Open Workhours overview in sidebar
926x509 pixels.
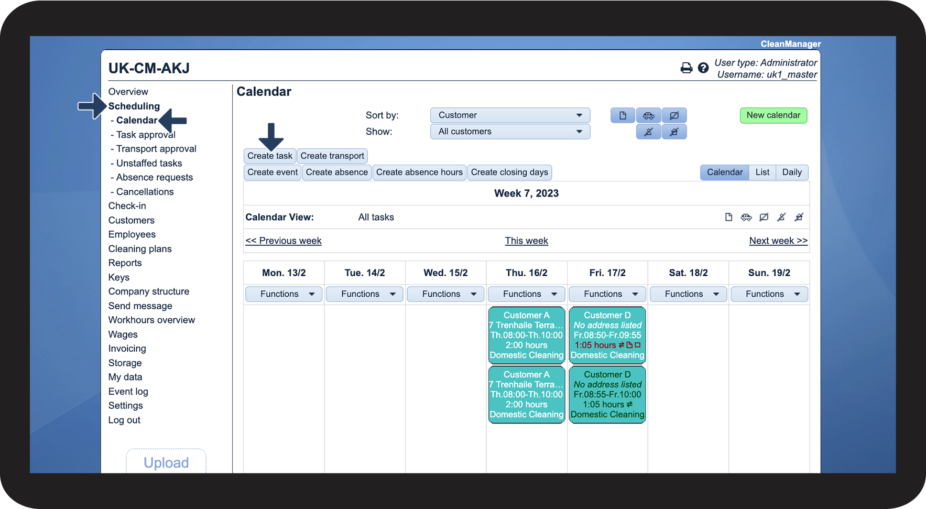(151, 320)
